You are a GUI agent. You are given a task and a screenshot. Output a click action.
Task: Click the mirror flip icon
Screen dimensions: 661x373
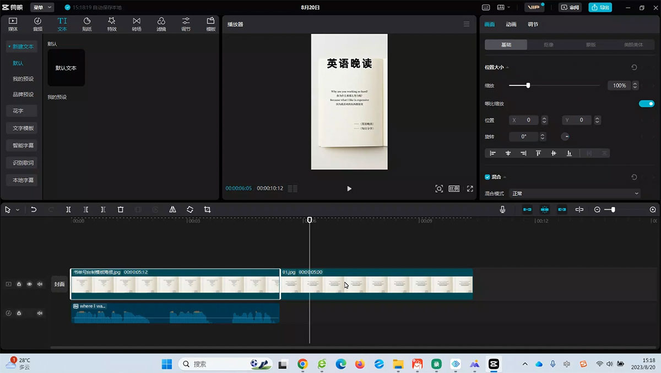(x=172, y=210)
